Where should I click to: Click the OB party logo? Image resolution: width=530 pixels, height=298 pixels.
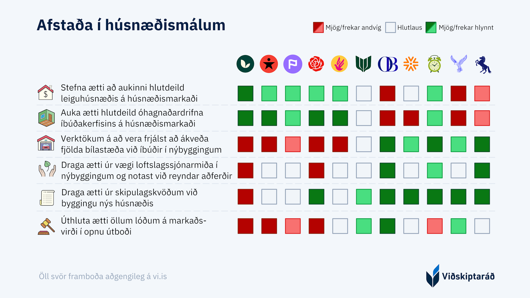(x=388, y=64)
